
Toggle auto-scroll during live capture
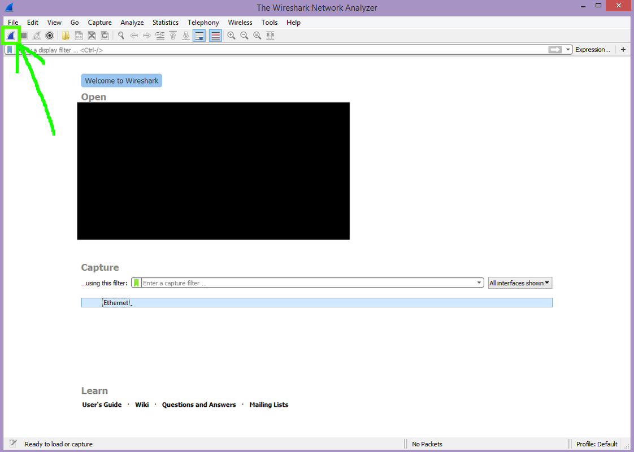pos(199,36)
